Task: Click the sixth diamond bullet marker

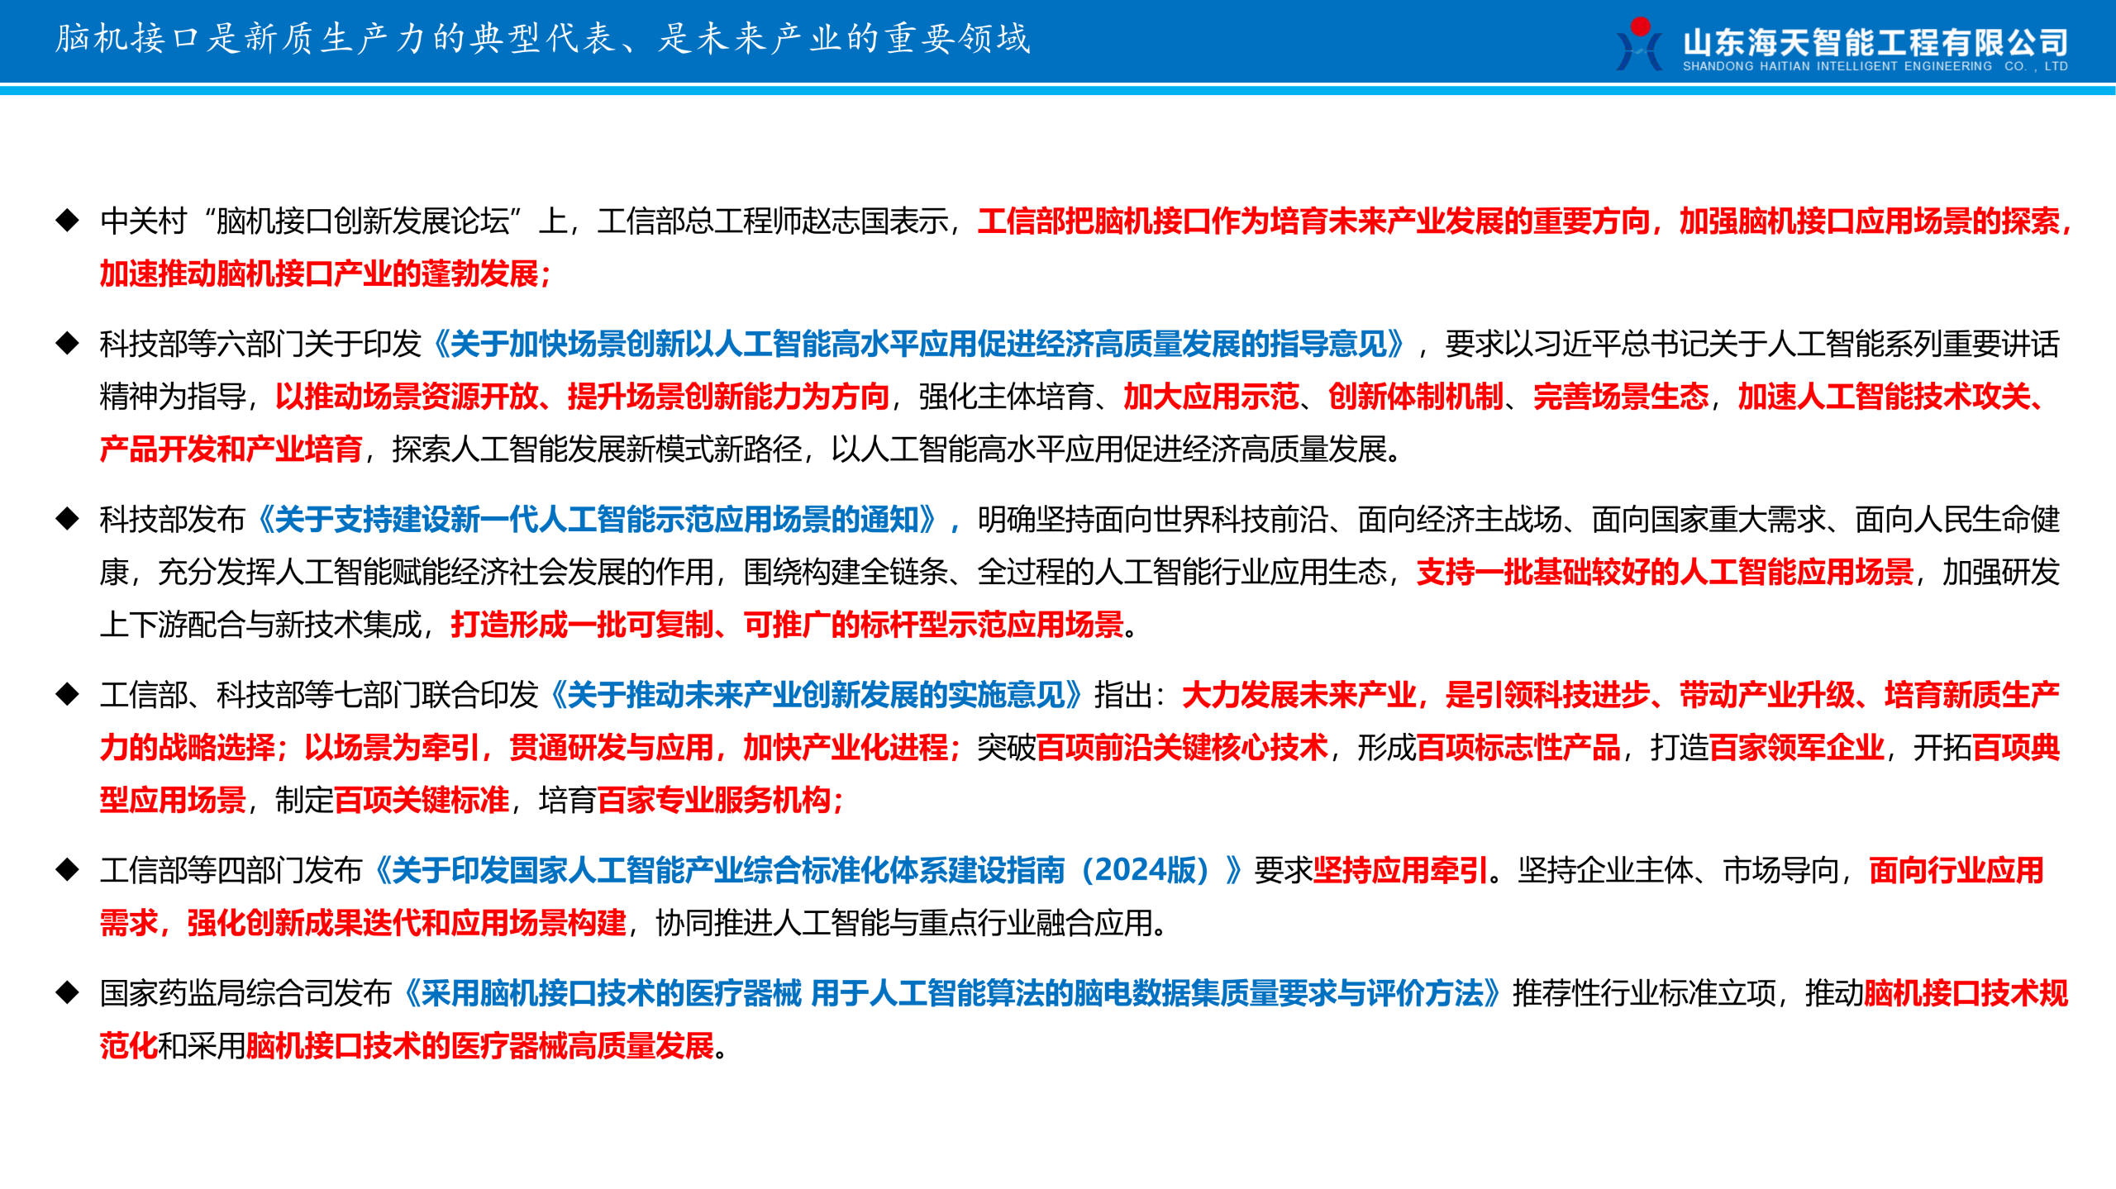Action: 67,992
